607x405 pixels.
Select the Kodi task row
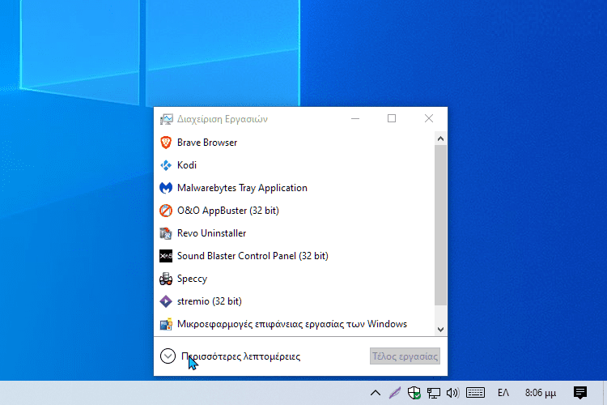click(295, 165)
